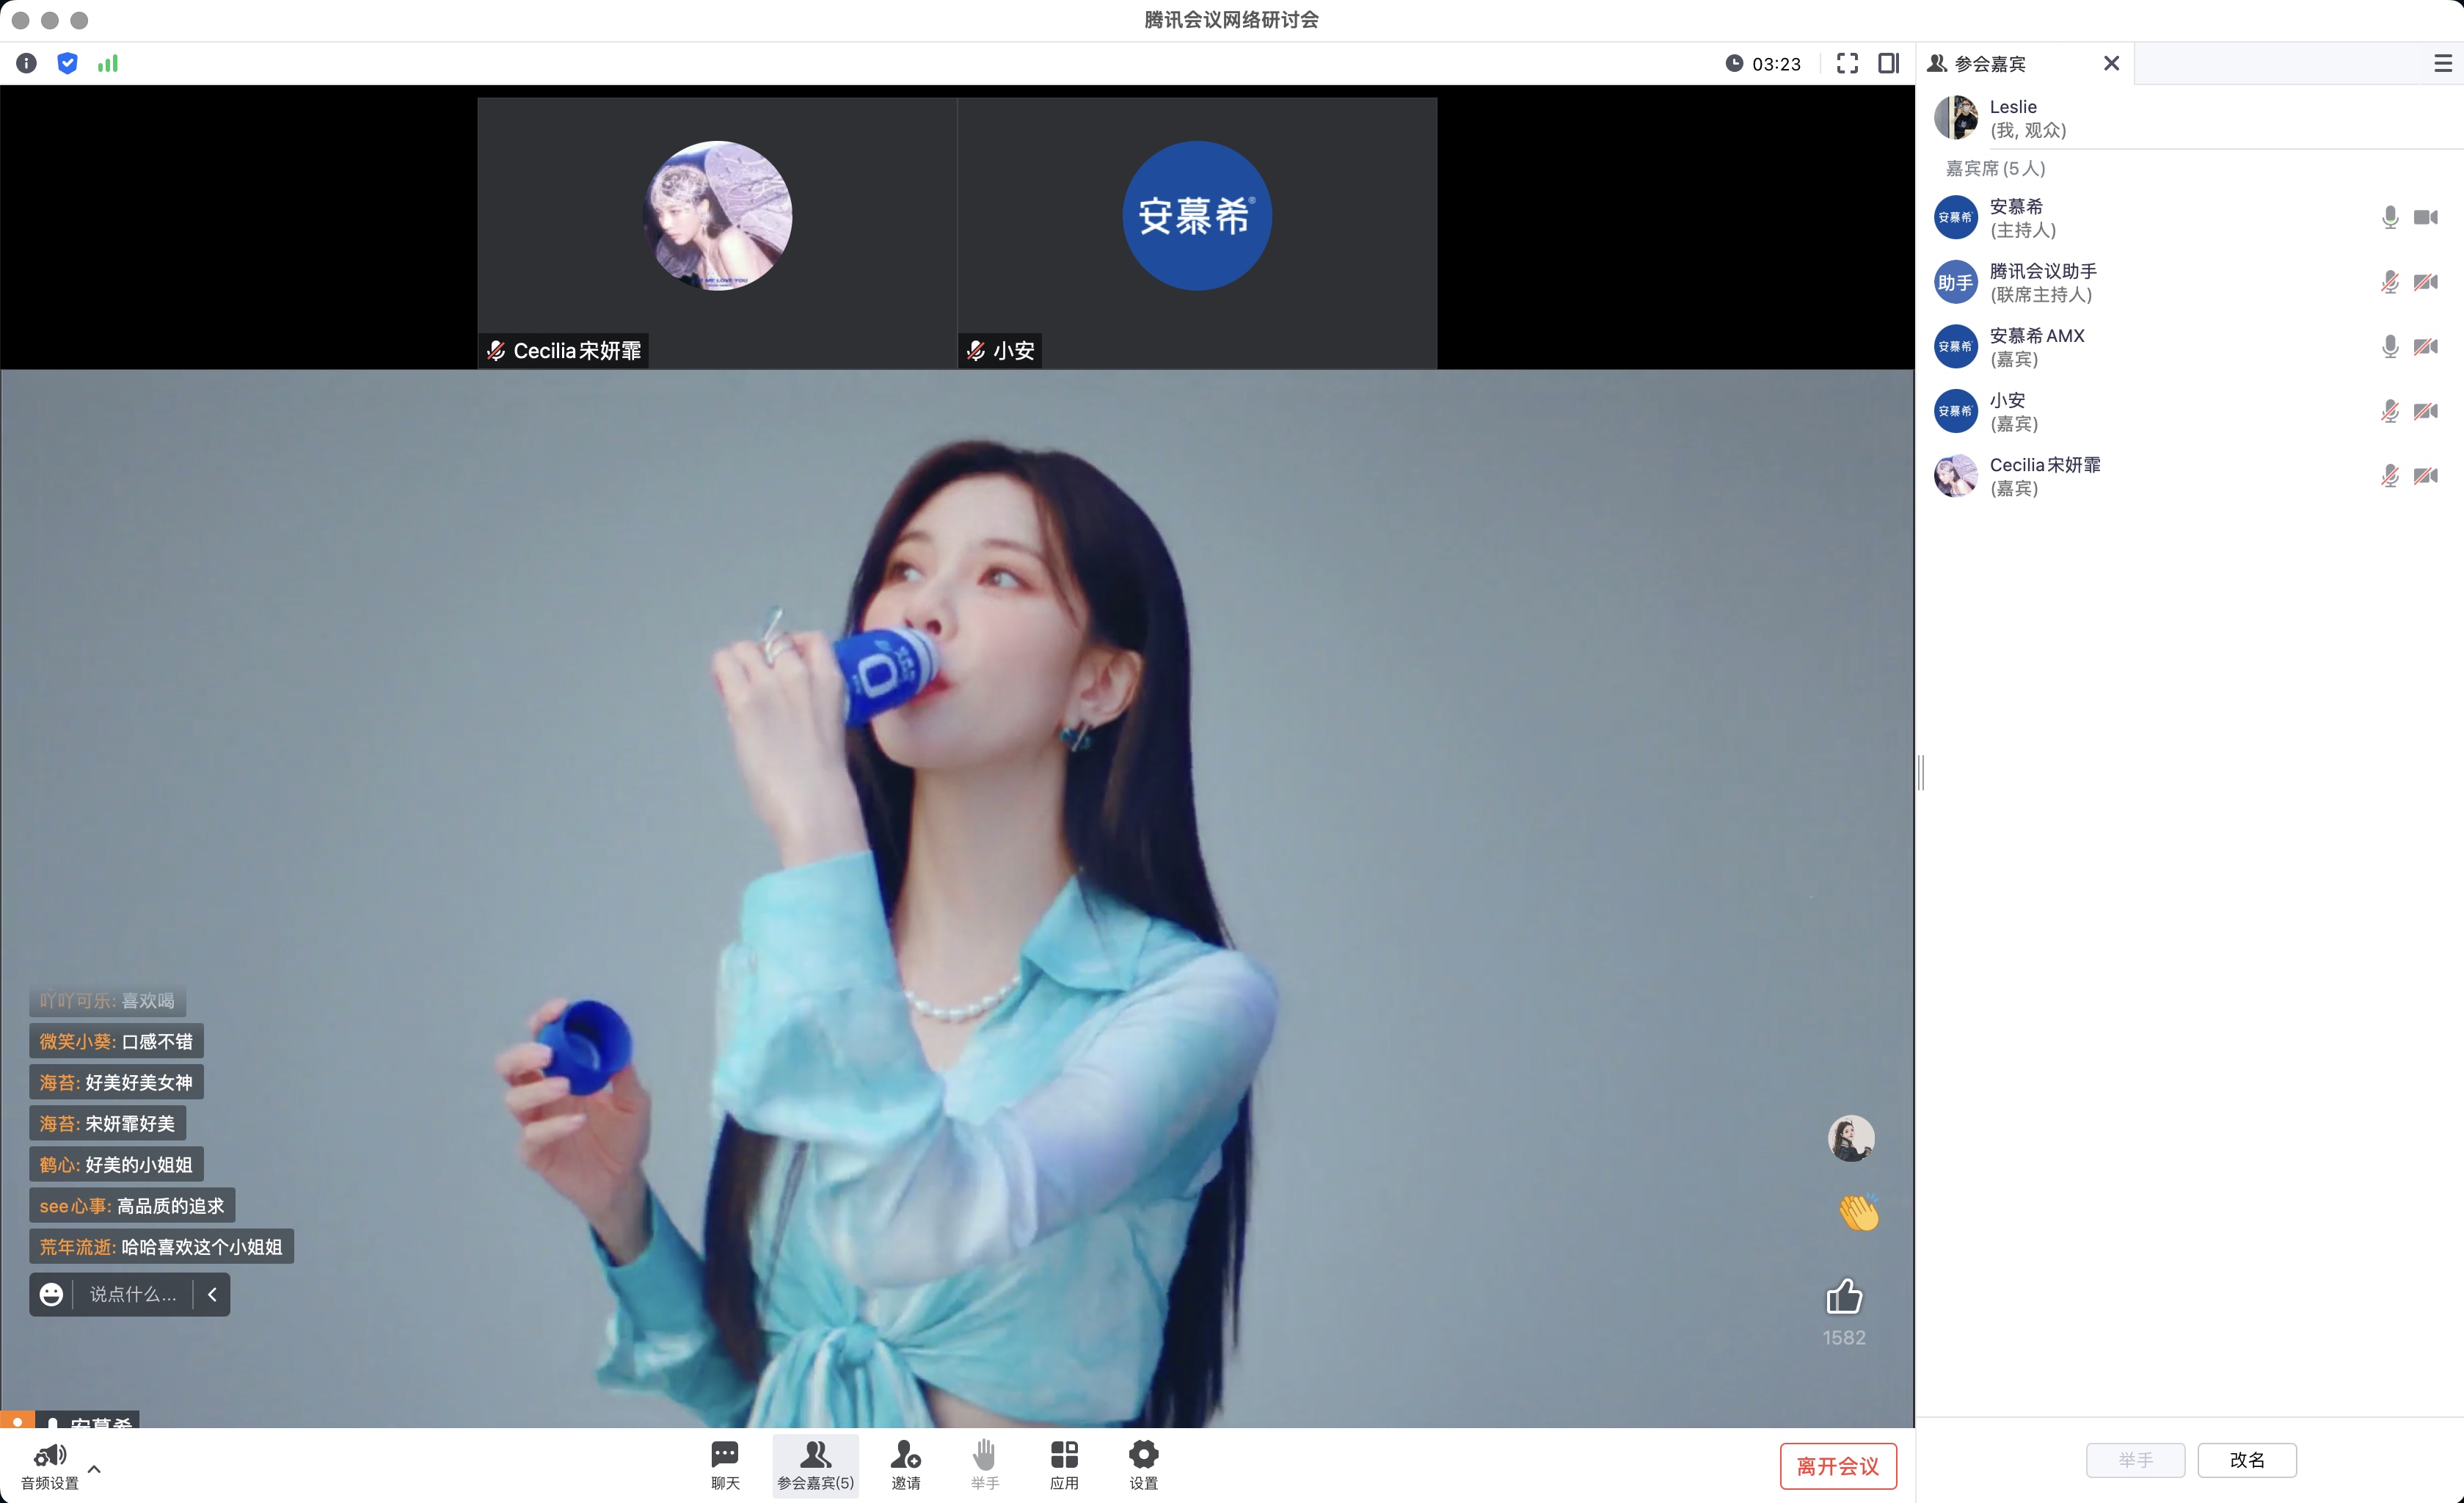
Task: Select 腾讯会议助手 participant row
Action: (2190, 282)
